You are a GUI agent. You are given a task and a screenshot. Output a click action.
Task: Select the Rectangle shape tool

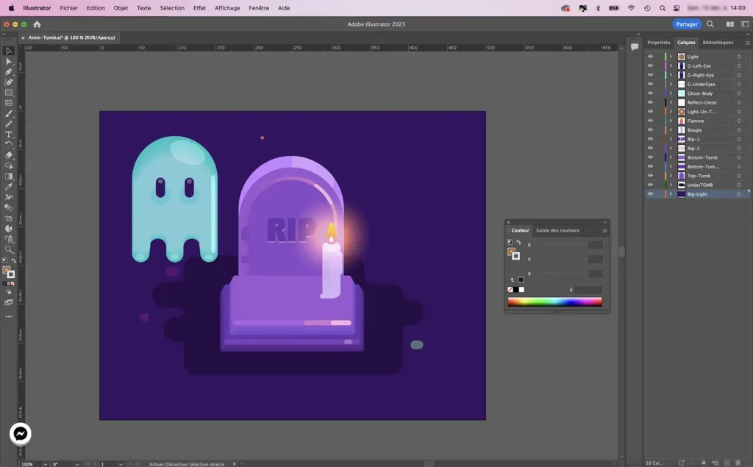tap(9, 93)
